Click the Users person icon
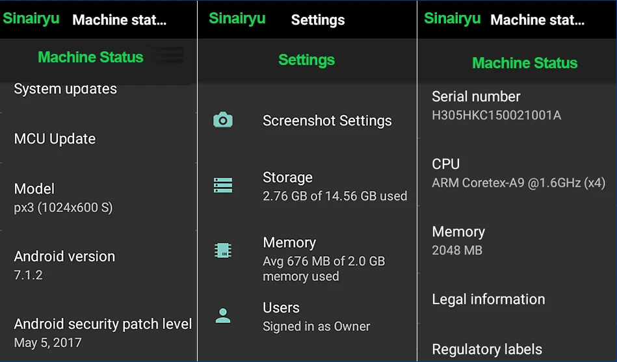This screenshot has width=617, height=362. tap(223, 316)
